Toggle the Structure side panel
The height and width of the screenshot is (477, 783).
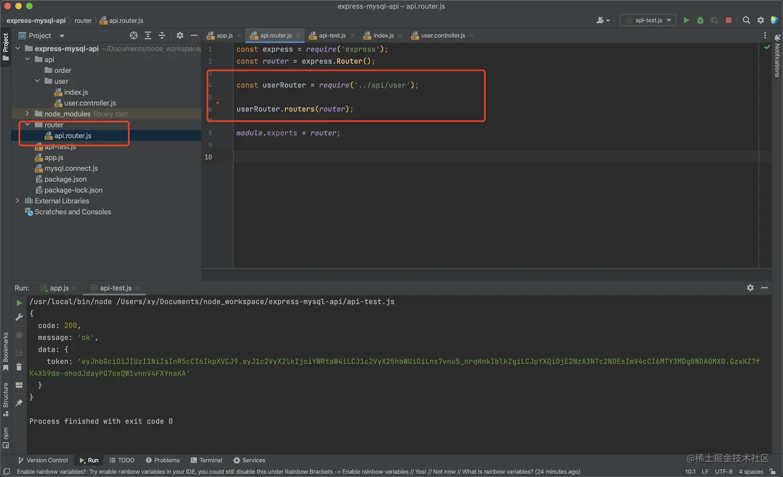(x=6, y=399)
